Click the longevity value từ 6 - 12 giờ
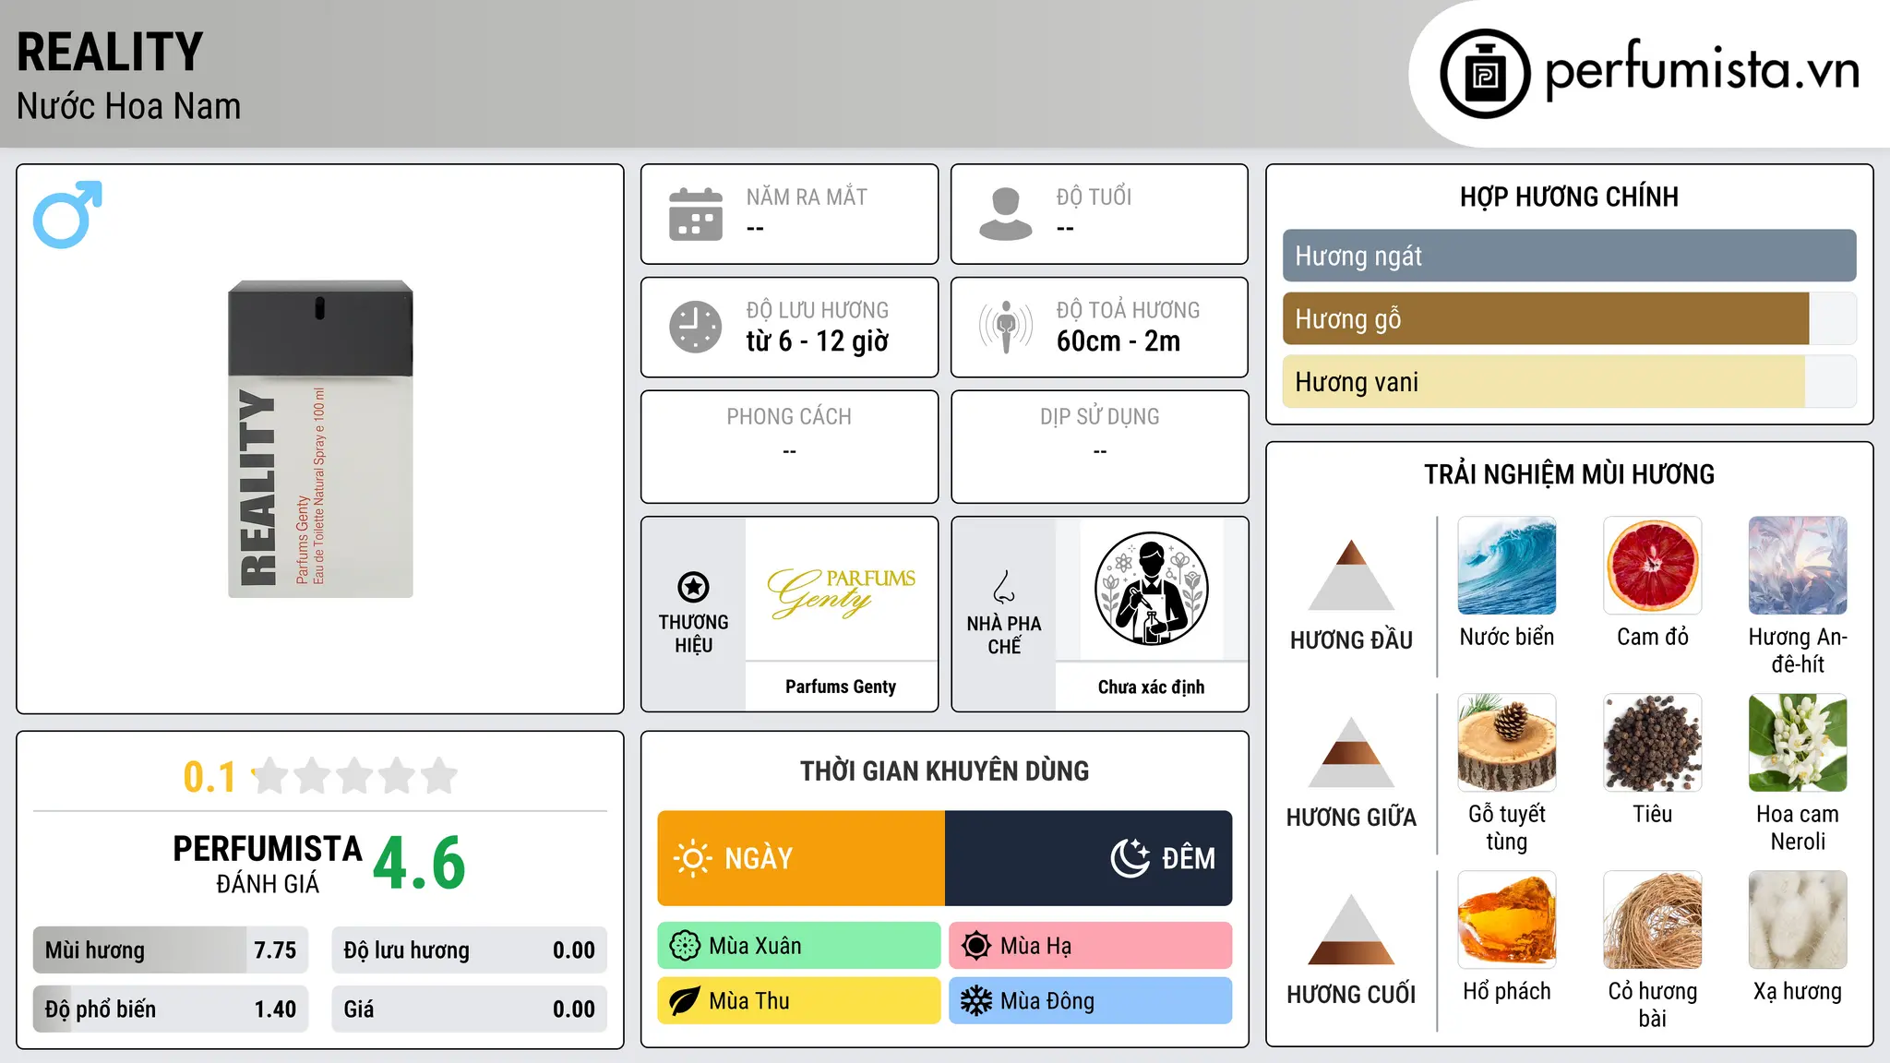 point(818,341)
